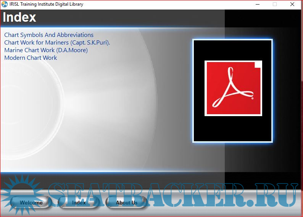This screenshot has height=217, width=303.
Task: Maximize the Digital Library window
Action: click(x=275, y=5)
